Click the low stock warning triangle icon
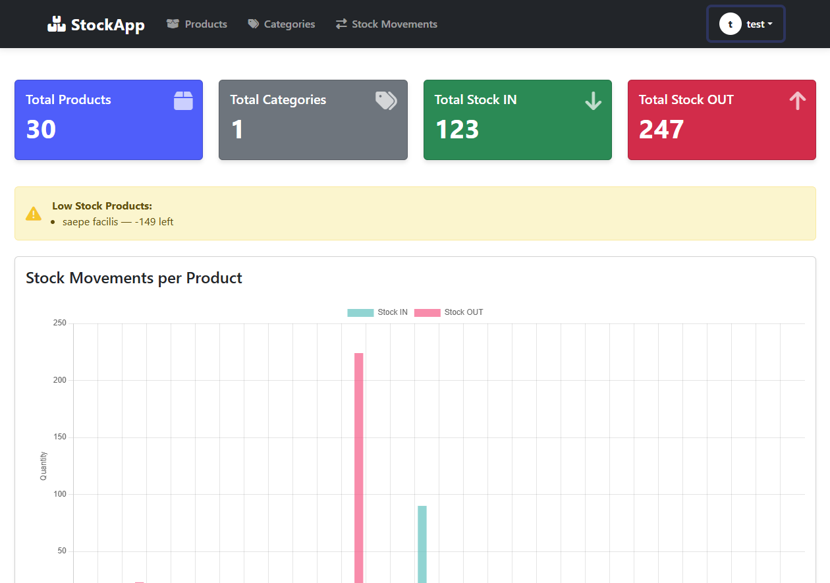Image resolution: width=830 pixels, height=583 pixels. click(x=34, y=213)
